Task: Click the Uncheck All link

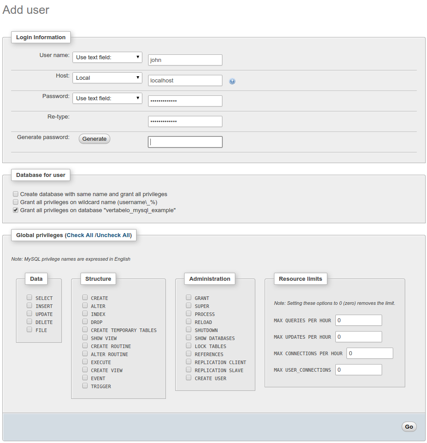Action: tap(113, 235)
